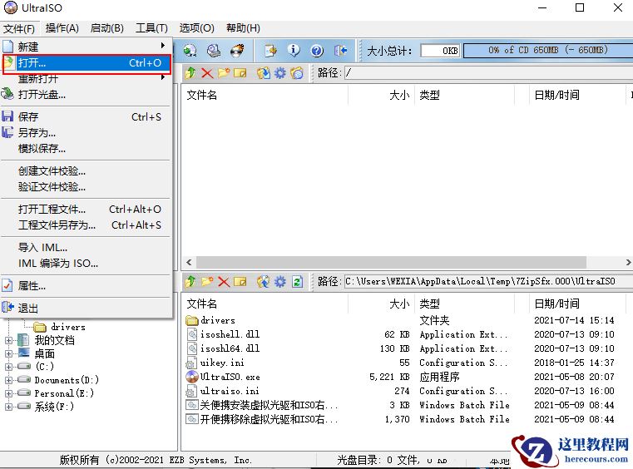Image resolution: width=633 pixels, height=469 pixels.
Task: Click the UltraISO.exe disc file icon
Action: [192, 377]
